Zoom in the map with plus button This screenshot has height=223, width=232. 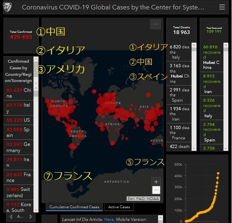point(156,182)
